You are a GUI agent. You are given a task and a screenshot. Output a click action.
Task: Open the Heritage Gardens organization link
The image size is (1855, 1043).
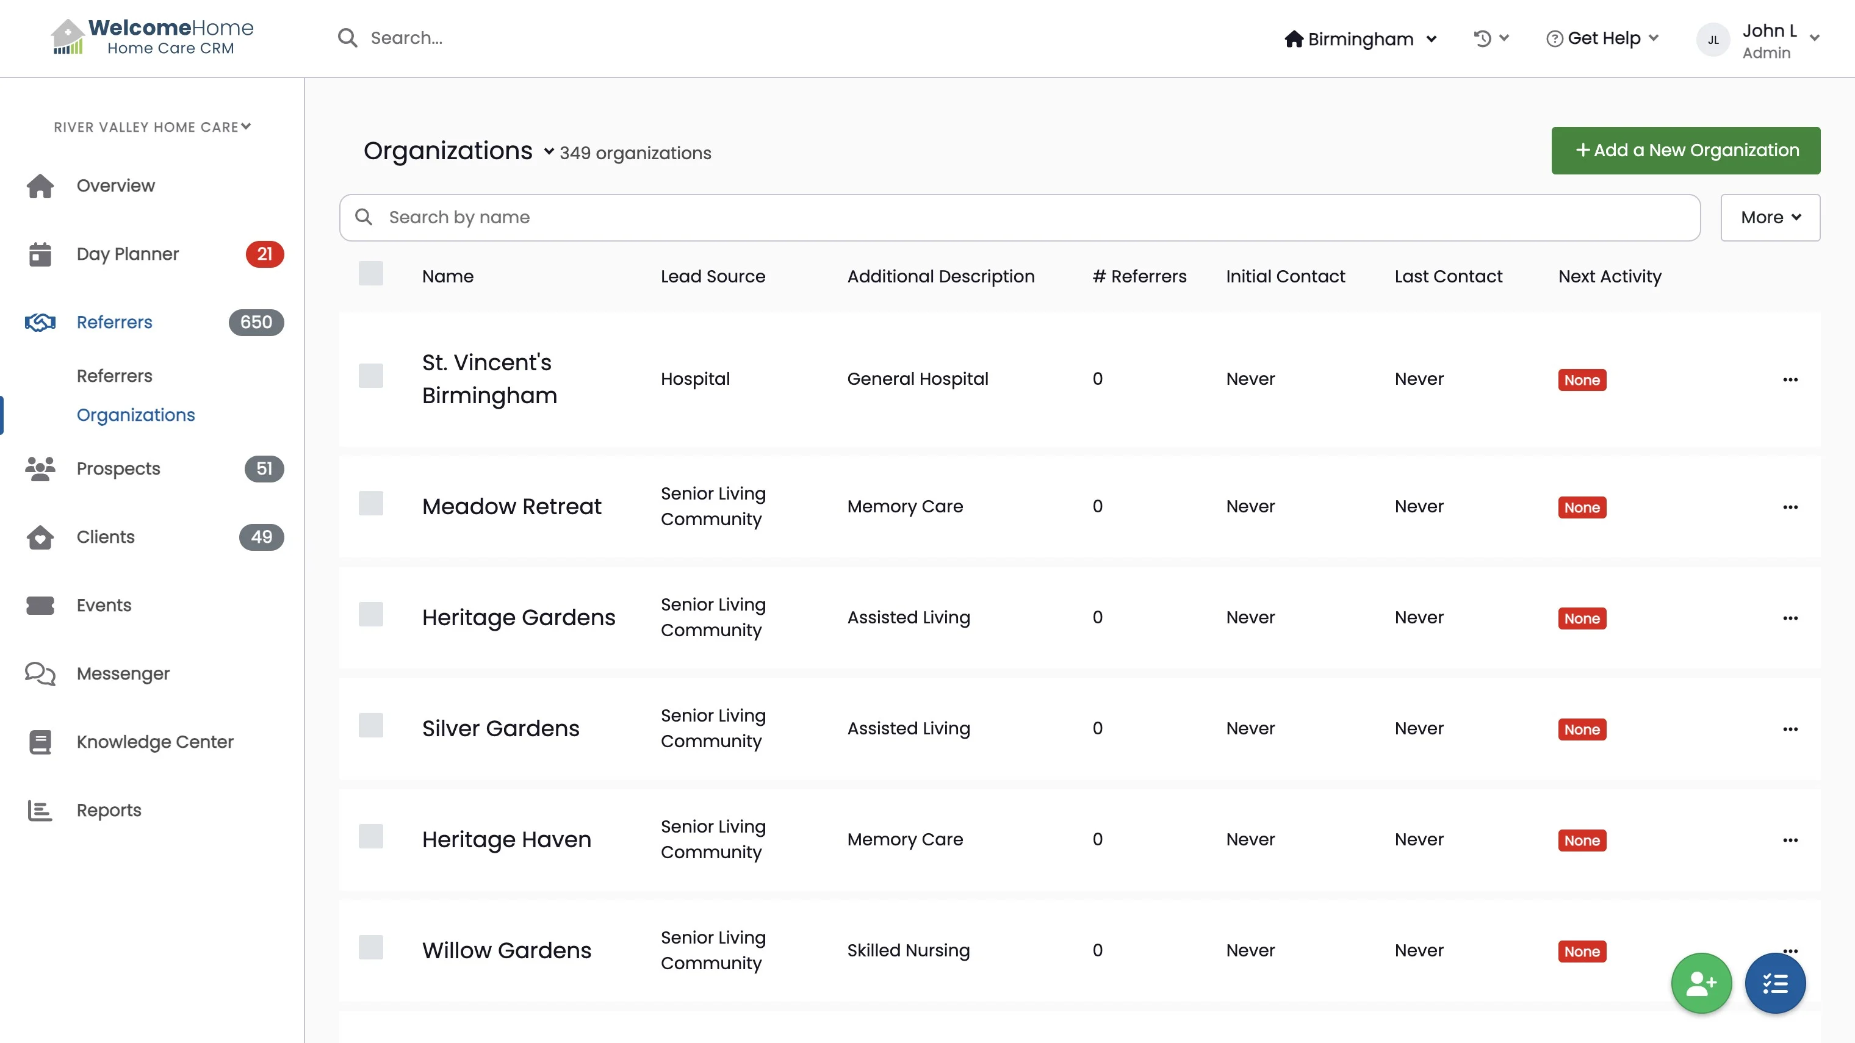[x=519, y=618]
